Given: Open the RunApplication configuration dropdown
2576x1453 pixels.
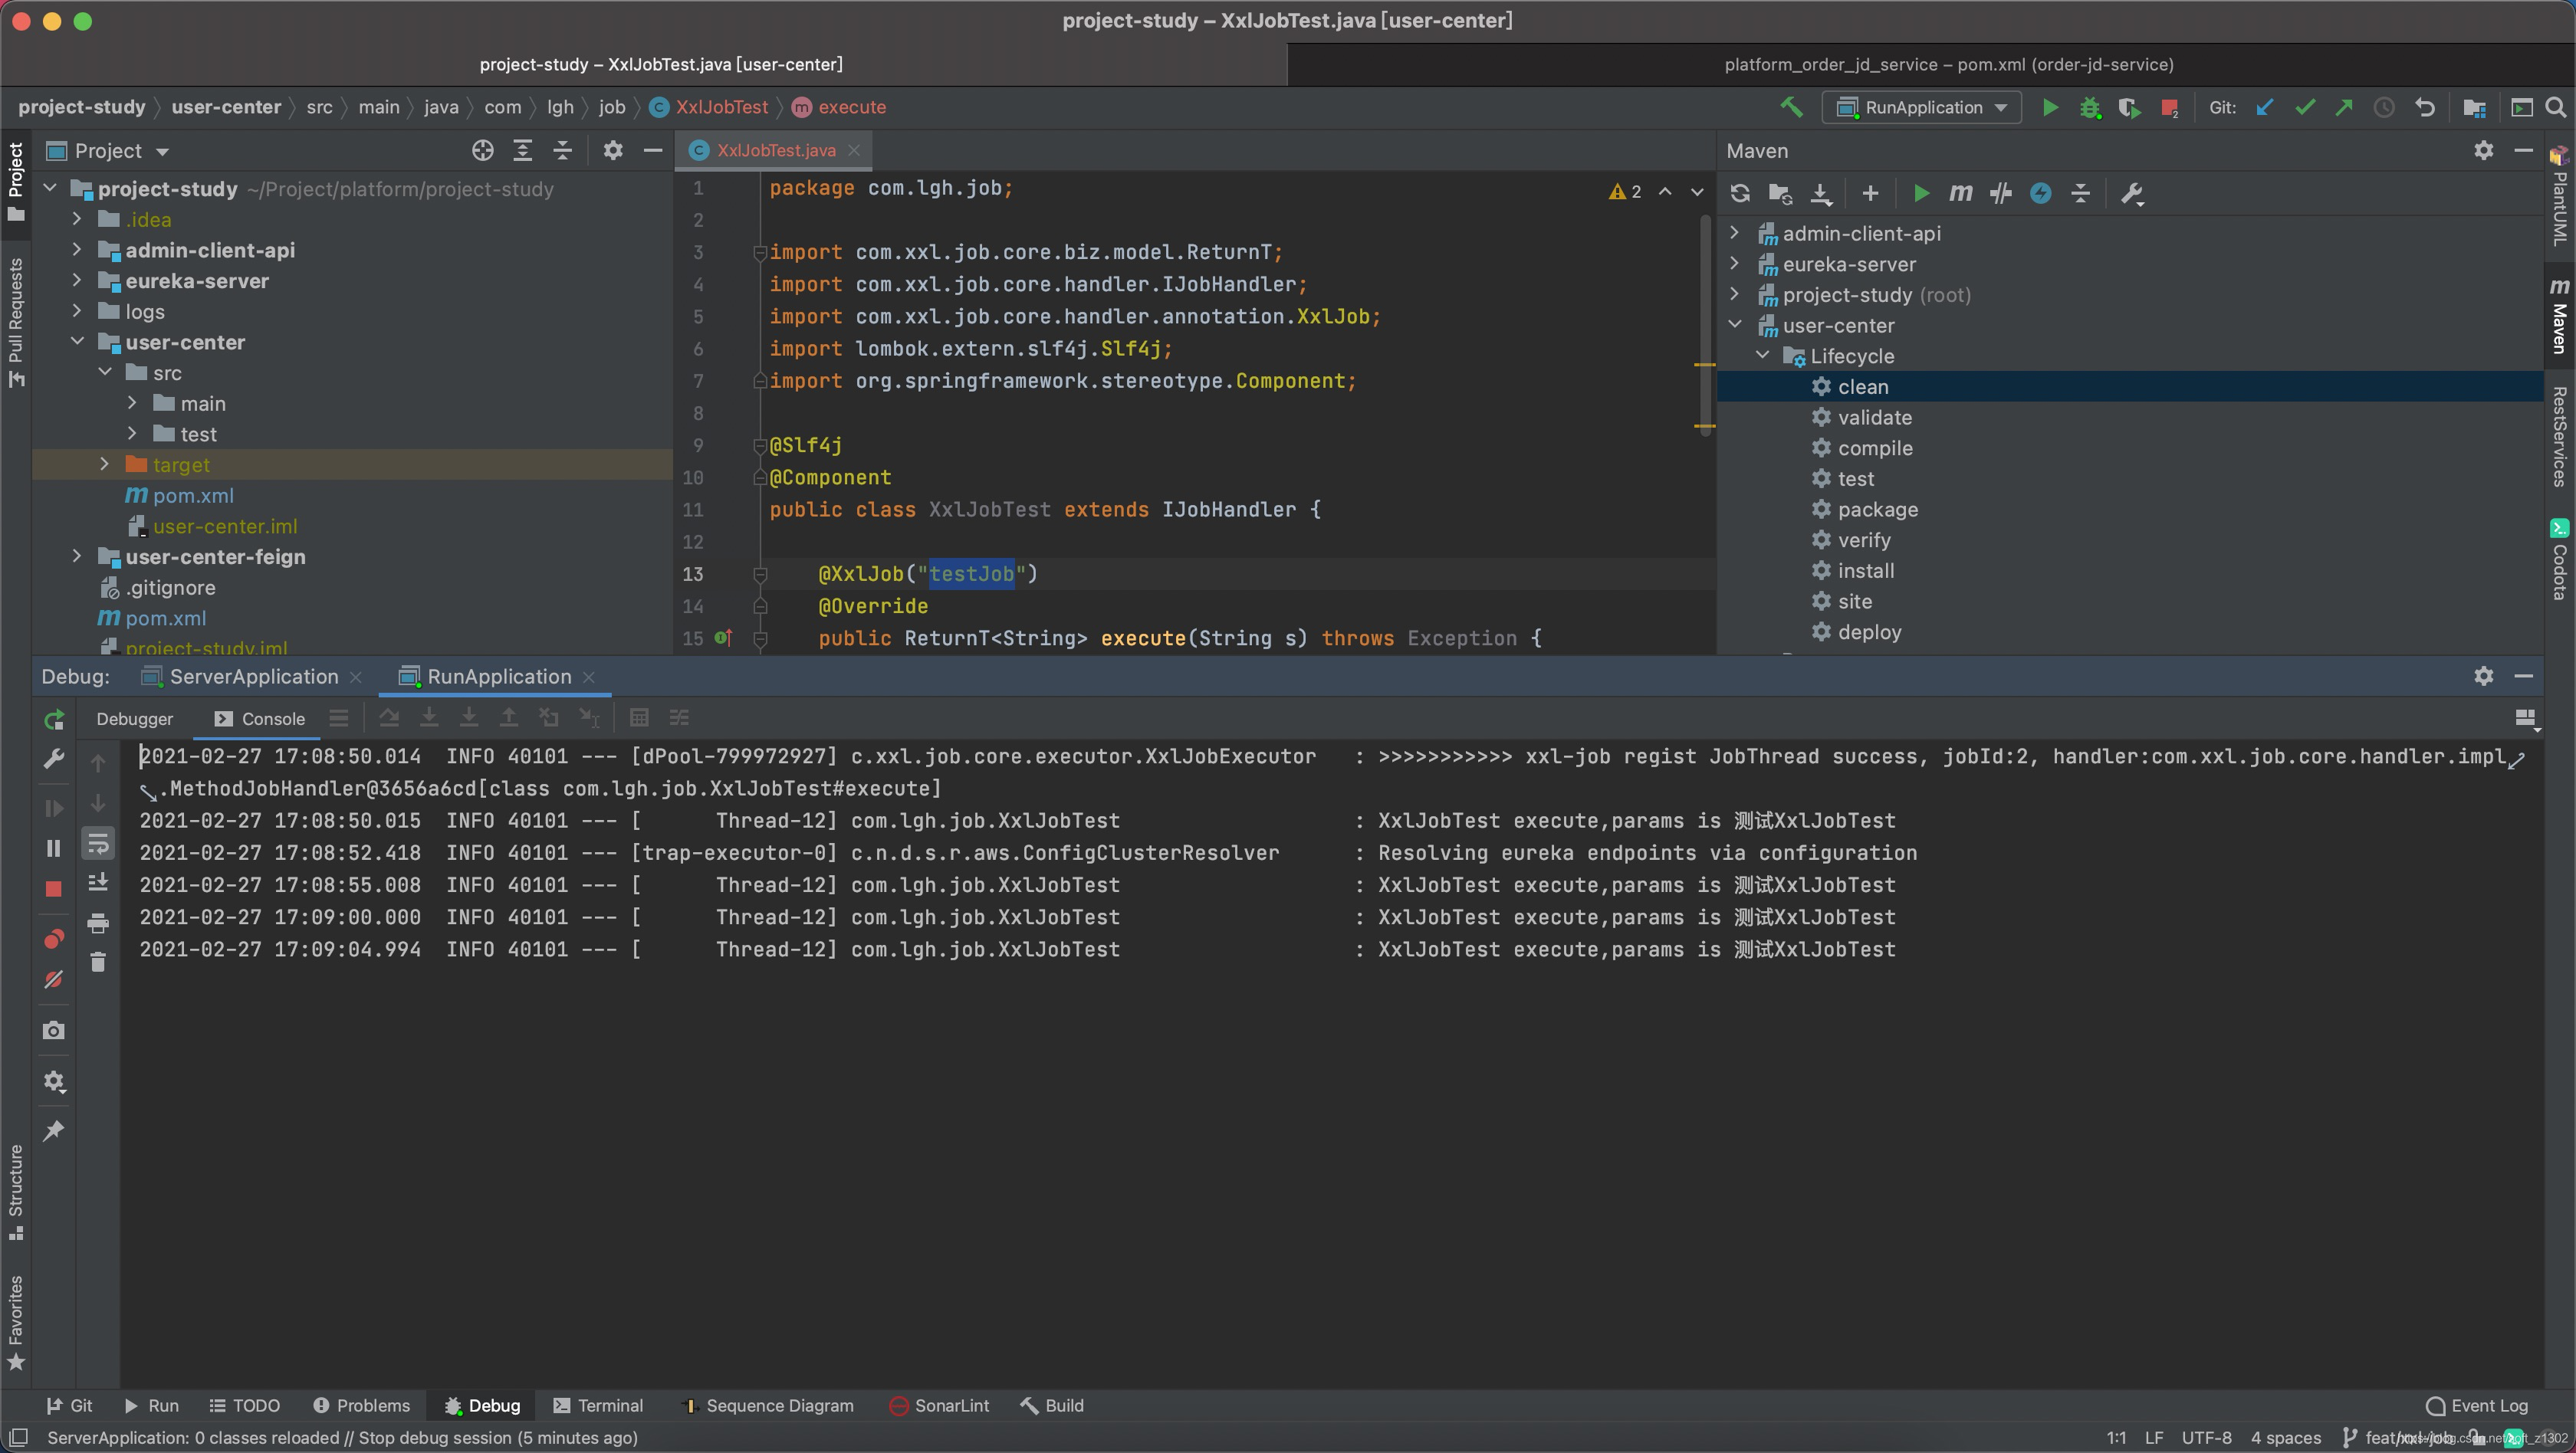Looking at the screenshot, I should coord(1921,108).
